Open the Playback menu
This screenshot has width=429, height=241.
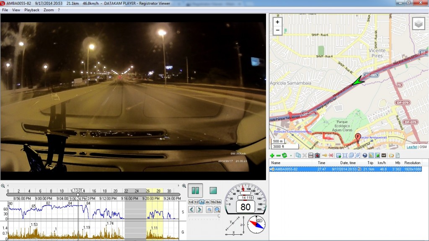pos(32,10)
